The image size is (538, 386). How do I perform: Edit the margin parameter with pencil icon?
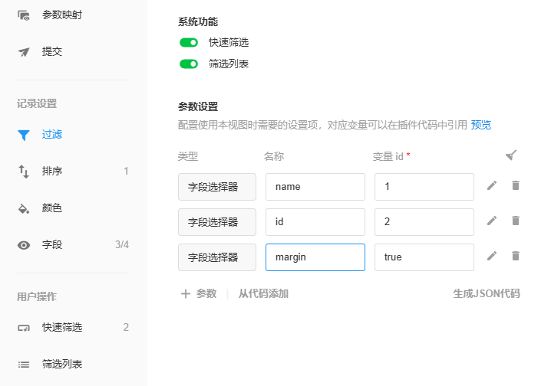[x=492, y=257]
